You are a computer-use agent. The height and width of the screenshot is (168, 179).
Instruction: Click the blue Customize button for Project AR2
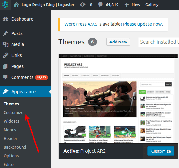click(x=161, y=151)
